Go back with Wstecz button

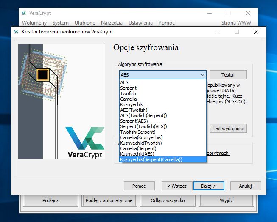tap(177, 186)
